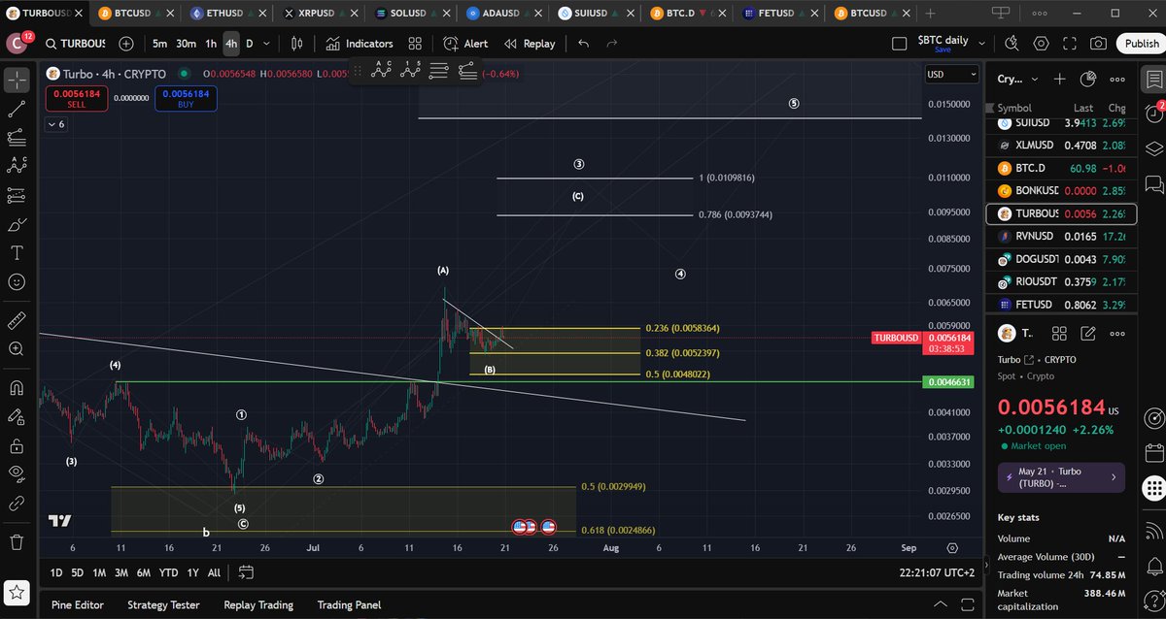
Task: Expand the collapsed indicators legend arrow
Action: click(x=55, y=124)
